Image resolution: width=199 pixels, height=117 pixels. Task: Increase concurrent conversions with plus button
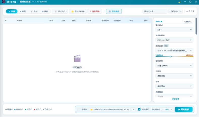[171, 109]
